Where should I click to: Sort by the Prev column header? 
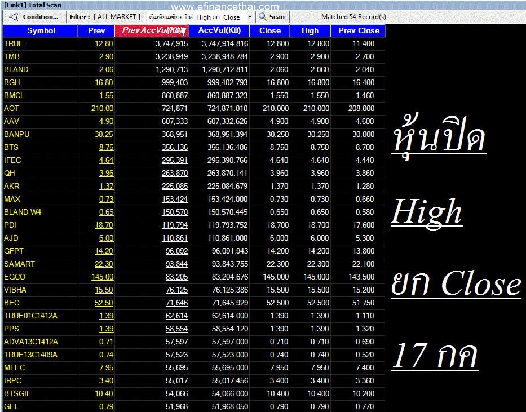click(x=96, y=31)
